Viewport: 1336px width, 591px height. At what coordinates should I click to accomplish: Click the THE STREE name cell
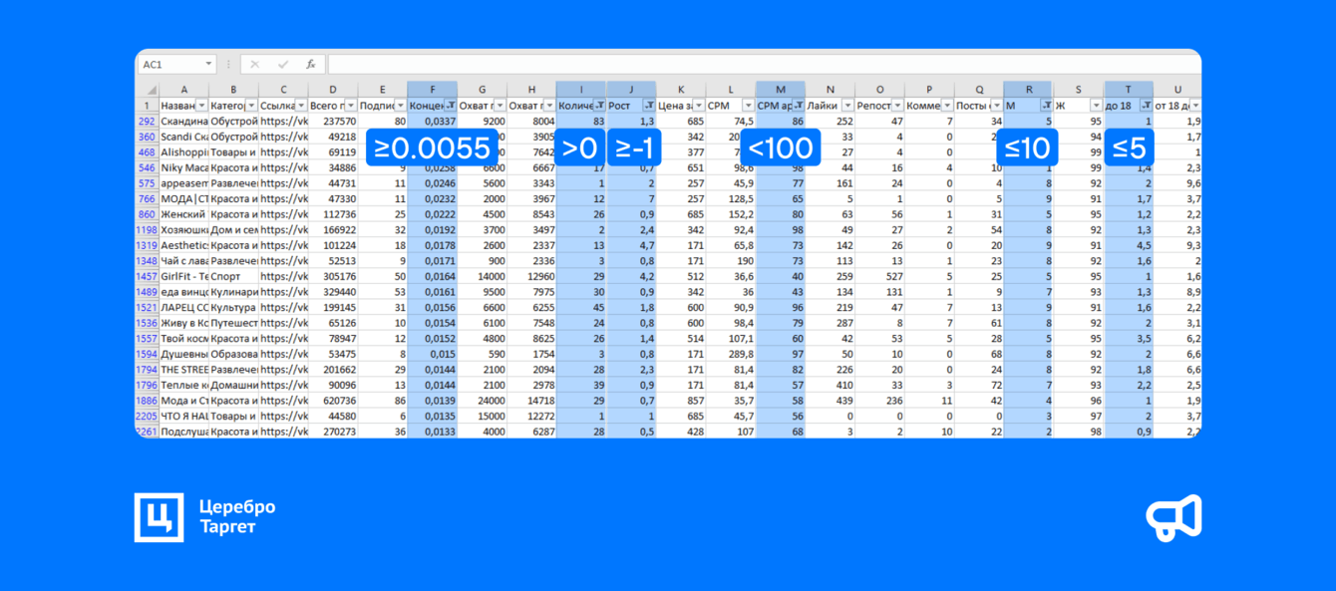(183, 369)
